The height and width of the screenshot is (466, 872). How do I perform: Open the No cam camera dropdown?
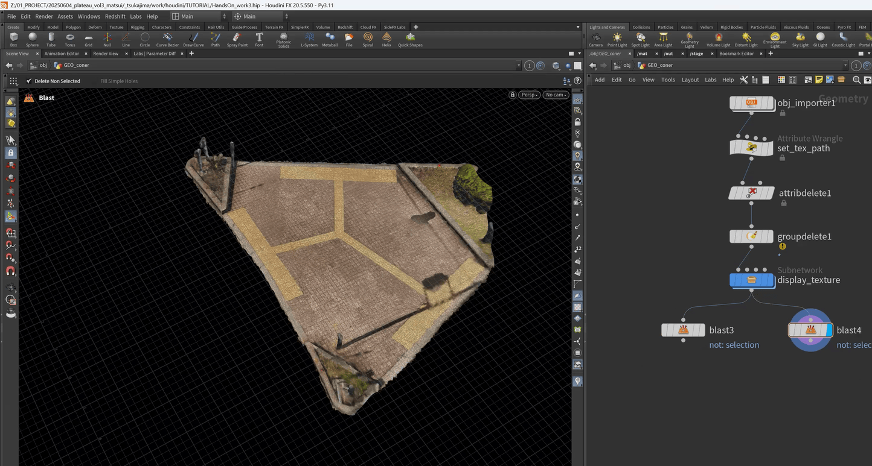pyautogui.click(x=556, y=95)
